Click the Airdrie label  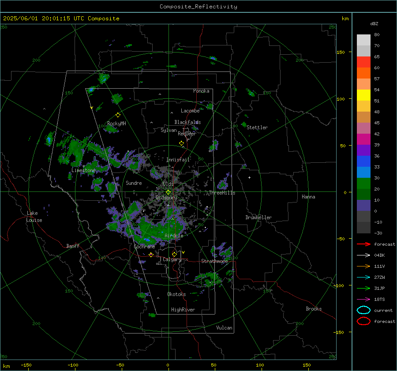pos(174,236)
